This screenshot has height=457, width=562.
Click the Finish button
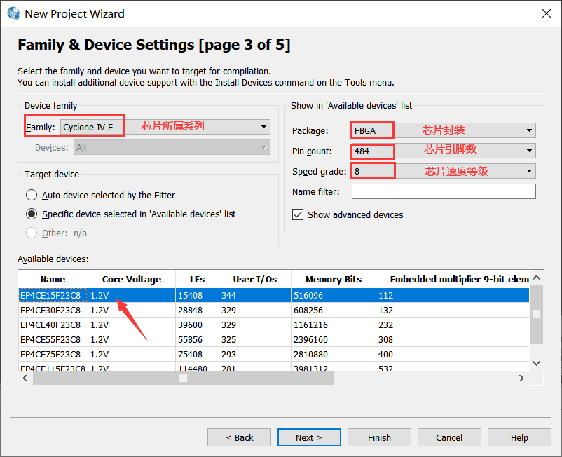click(379, 437)
